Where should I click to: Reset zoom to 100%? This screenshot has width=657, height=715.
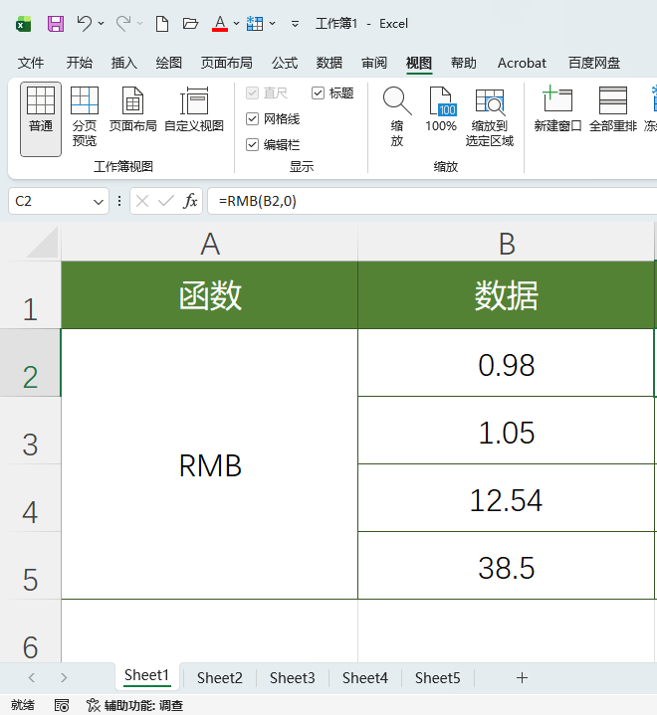[x=441, y=109]
